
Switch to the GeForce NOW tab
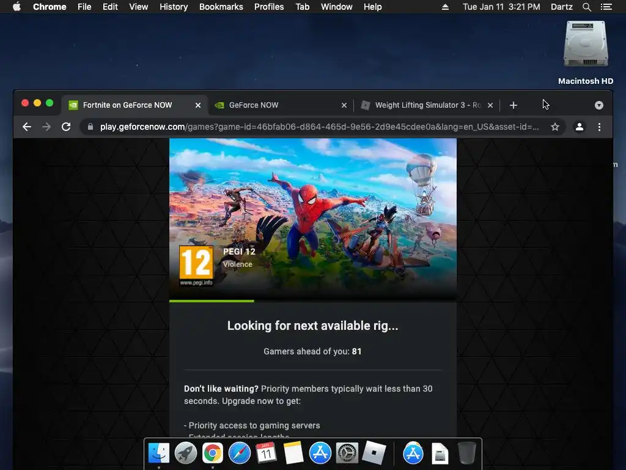281,105
